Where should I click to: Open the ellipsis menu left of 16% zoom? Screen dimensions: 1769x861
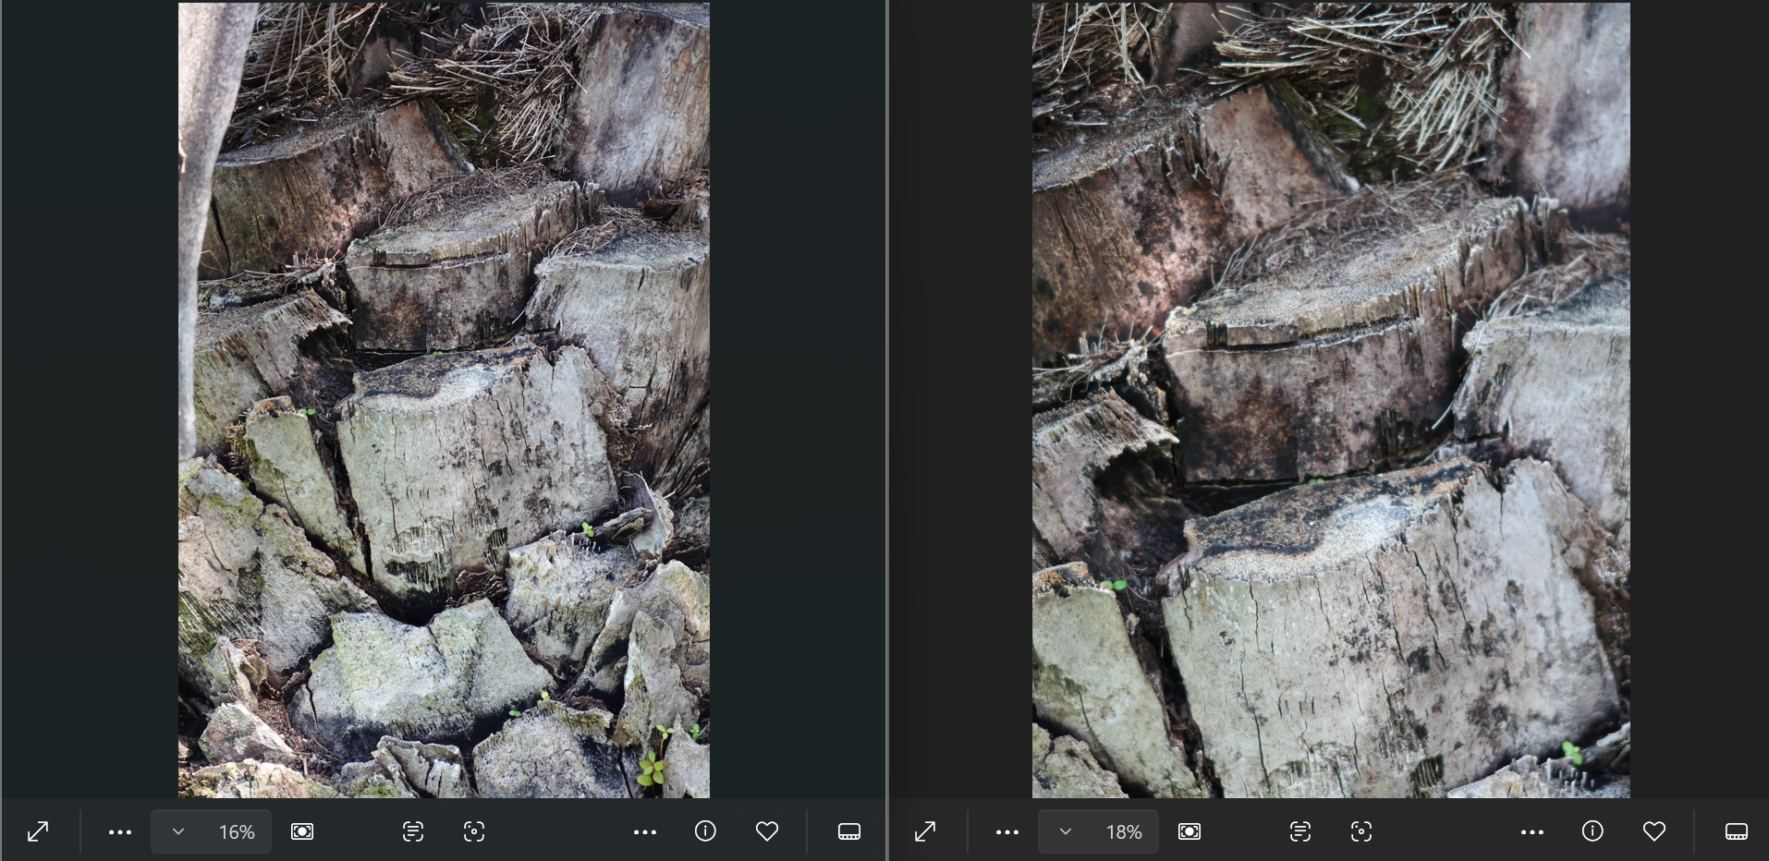[x=120, y=831]
